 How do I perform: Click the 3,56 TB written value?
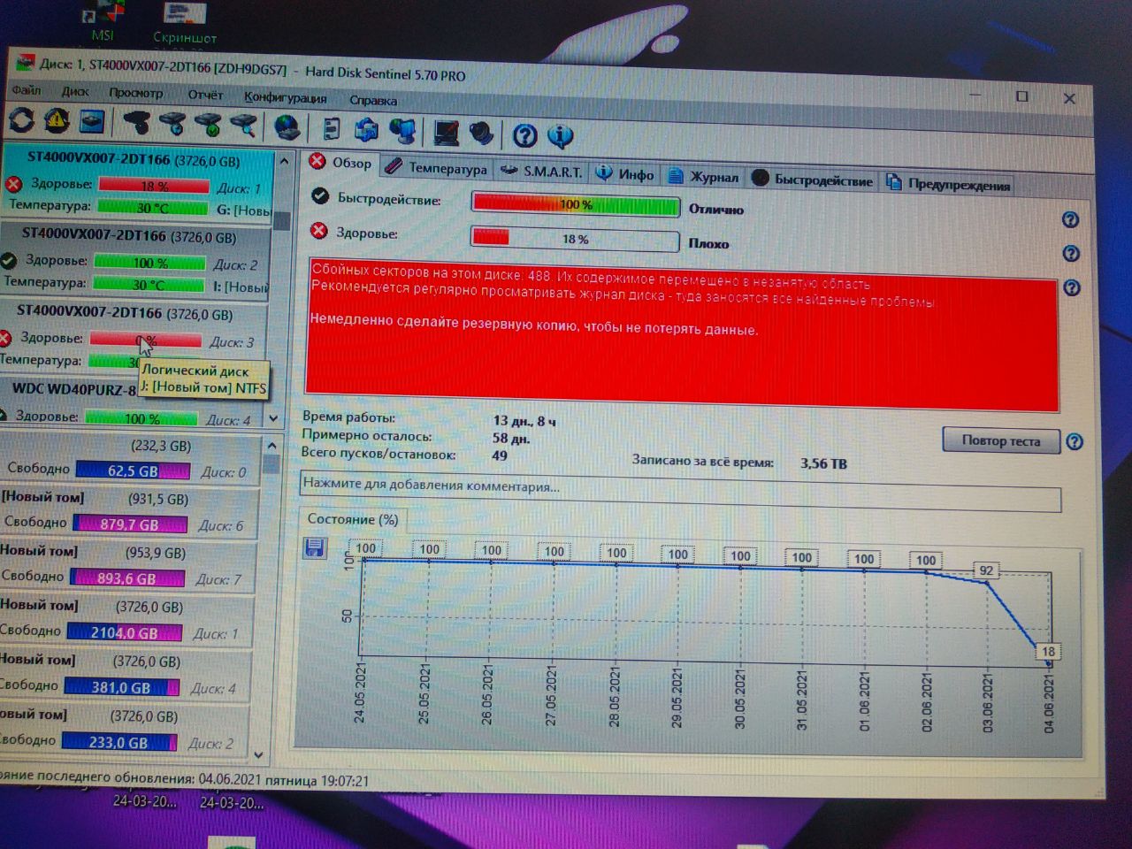[823, 463]
